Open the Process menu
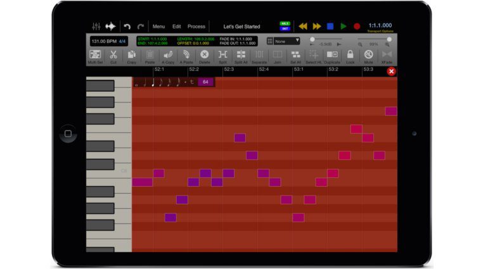 coord(196,27)
